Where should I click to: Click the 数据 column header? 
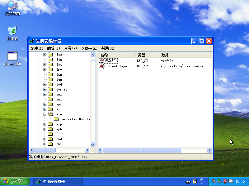click(185, 55)
